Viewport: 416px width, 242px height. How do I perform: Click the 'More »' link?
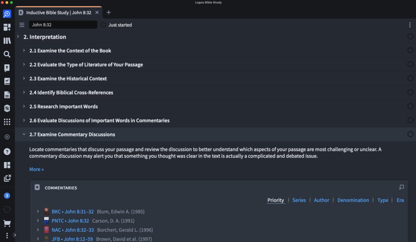37,169
